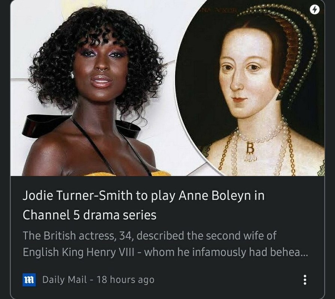Click the 'The British actress, 34' description text
The image size is (335, 299).
coord(78,236)
